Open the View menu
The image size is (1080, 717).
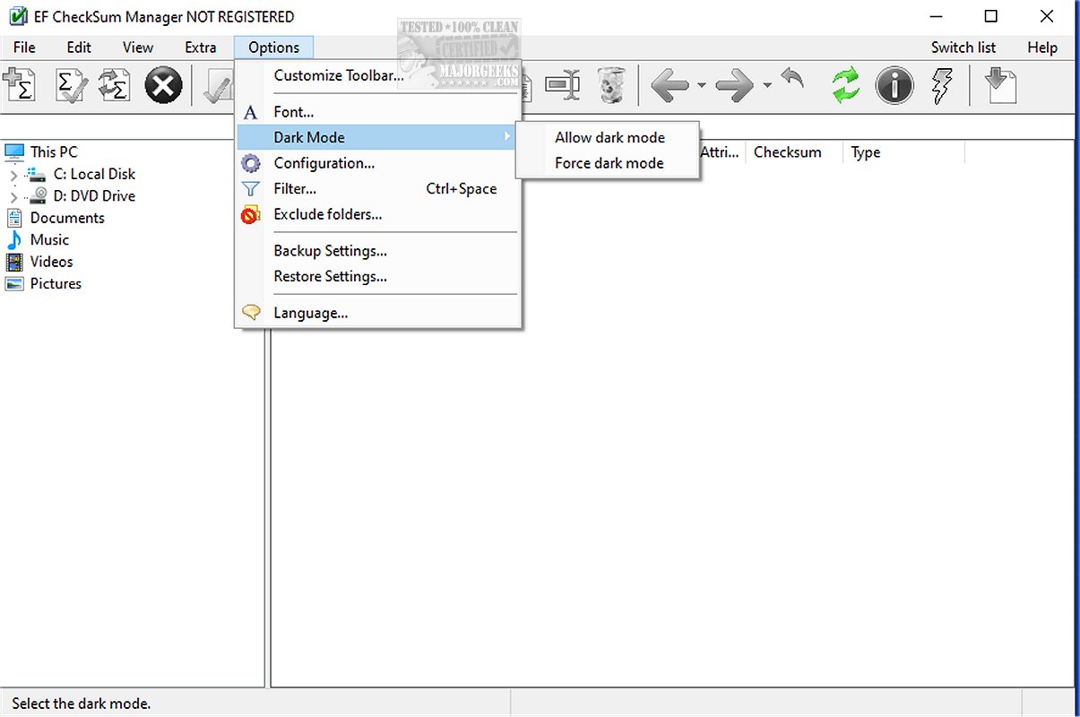pos(138,48)
